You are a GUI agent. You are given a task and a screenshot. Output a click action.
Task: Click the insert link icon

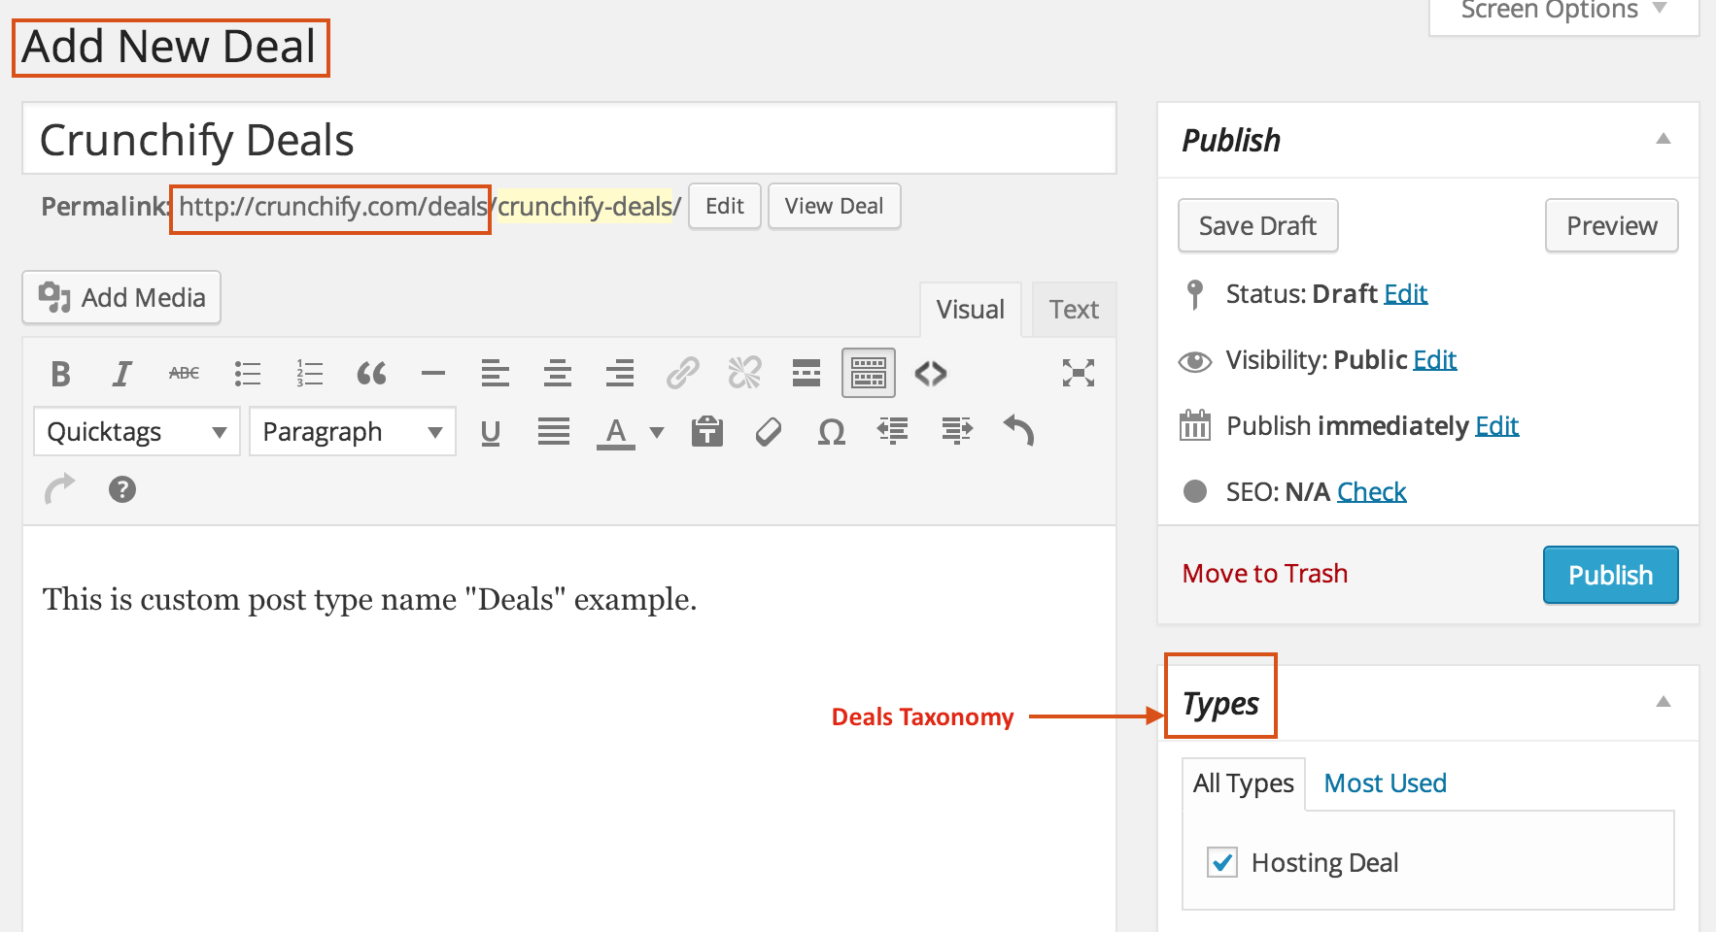[682, 374]
